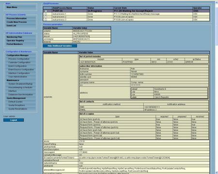The height and width of the screenshot is (174, 218).
Task: Choose Create New Process in sidebar
Action: click(x=20, y=22)
